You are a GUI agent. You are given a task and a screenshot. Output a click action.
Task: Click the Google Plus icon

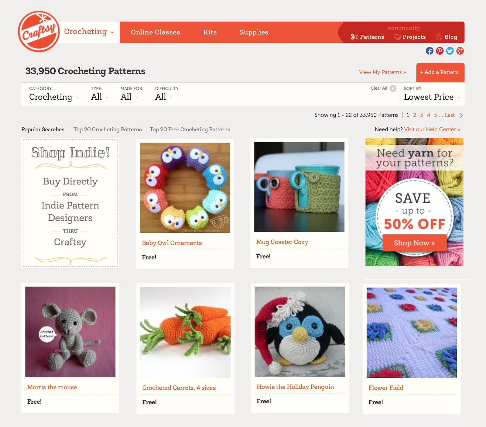[460, 51]
